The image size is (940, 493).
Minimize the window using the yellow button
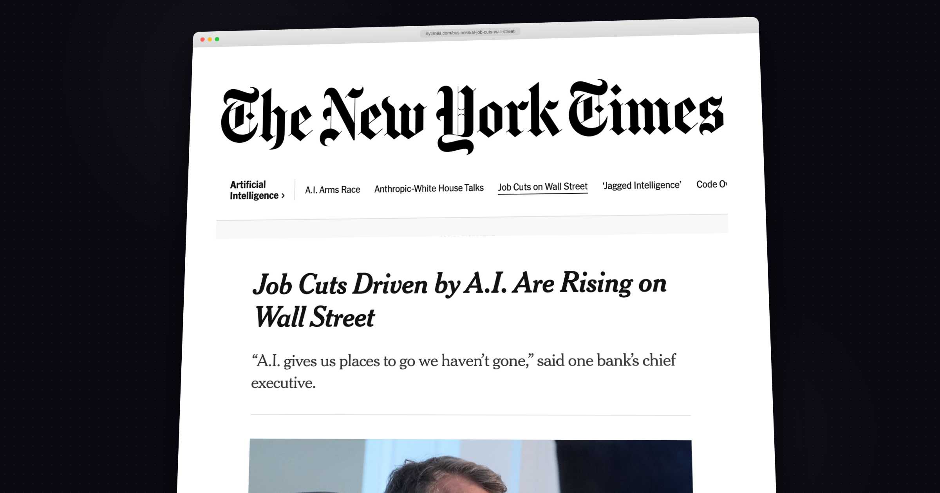click(210, 39)
